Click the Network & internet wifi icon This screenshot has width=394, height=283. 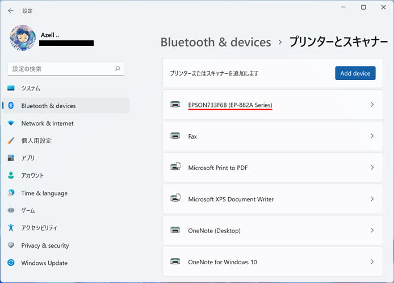[x=11, y=123]
